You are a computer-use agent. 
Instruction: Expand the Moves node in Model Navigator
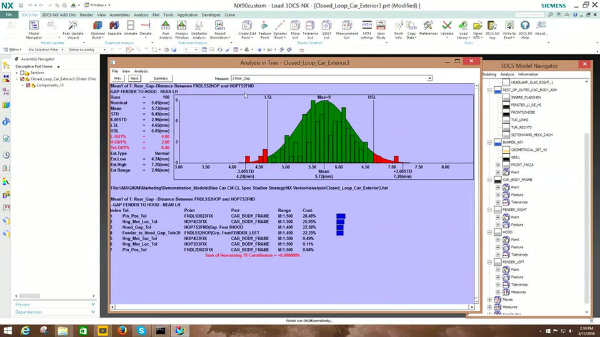[489, 300]
